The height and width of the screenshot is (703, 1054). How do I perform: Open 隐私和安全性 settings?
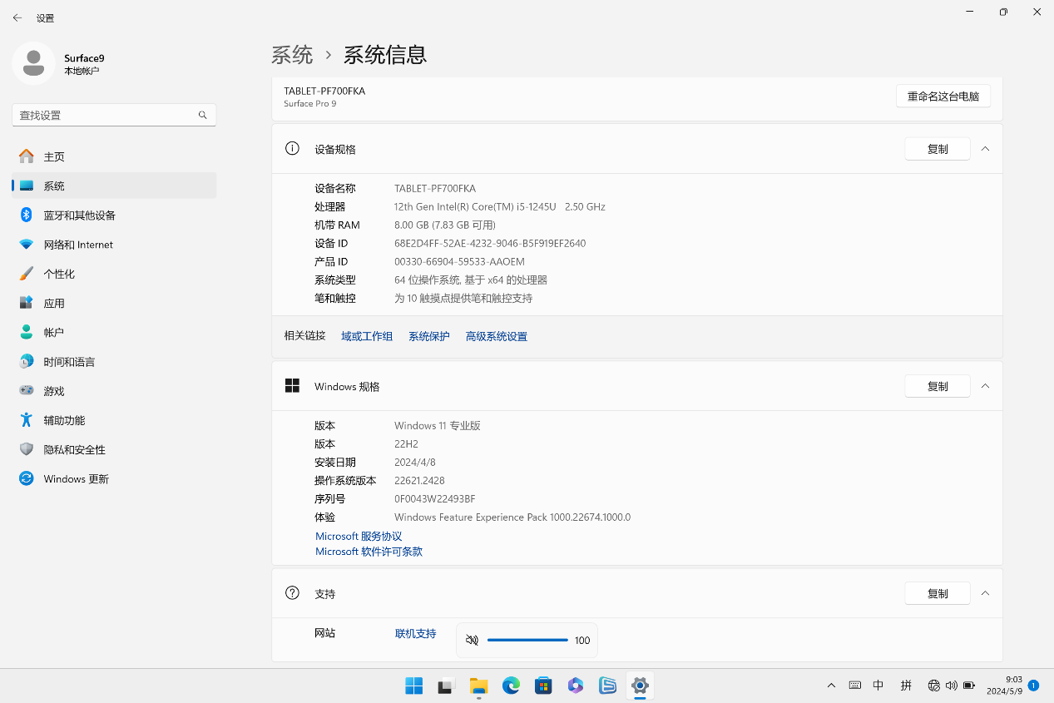114,449
